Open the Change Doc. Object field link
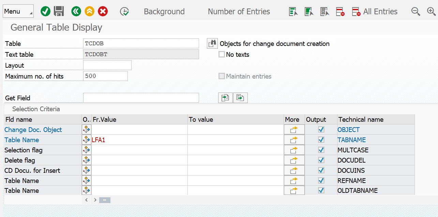438x217 pixels. point(33,130)
